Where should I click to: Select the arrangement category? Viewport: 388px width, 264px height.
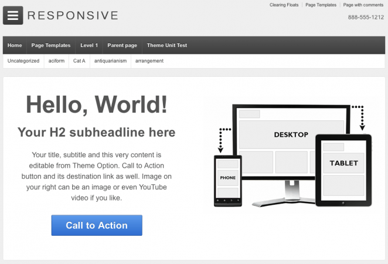[x=149, y=61]
